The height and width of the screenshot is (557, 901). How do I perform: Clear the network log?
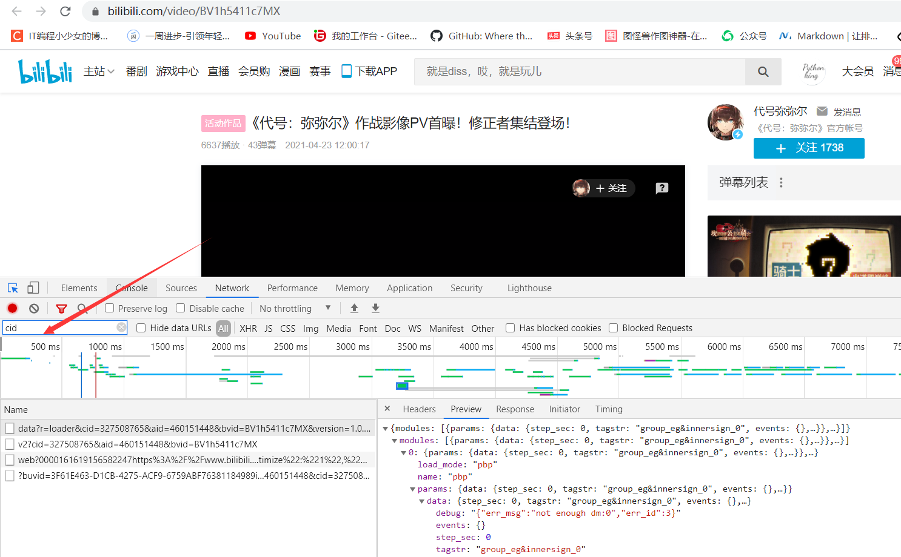click(x=34, y=308)
